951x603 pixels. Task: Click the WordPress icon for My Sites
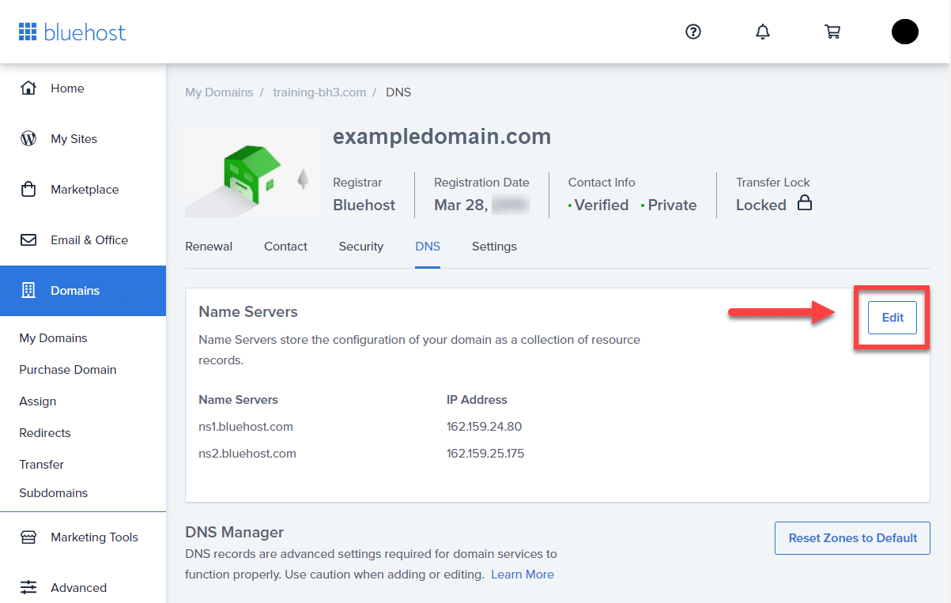[x=28, y=138]
